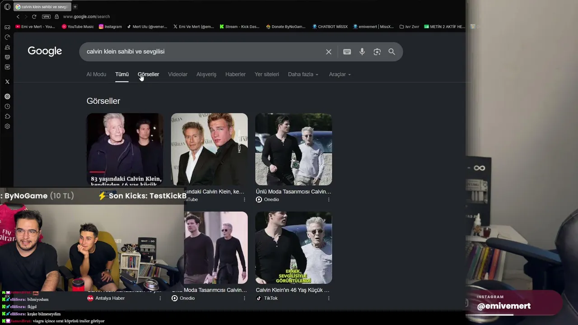The width and height of the screenshot is (578, 325).
Task: Open GX Corner gamepad icon in sidebar
Action: (7, 27)
